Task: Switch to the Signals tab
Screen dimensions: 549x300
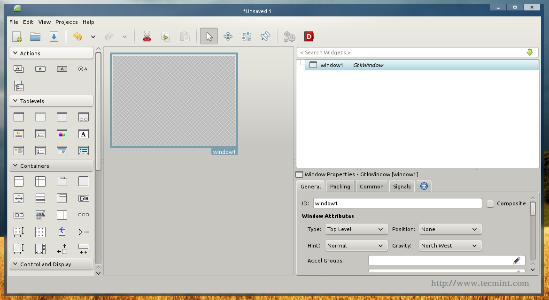Action: coord(402,187)
